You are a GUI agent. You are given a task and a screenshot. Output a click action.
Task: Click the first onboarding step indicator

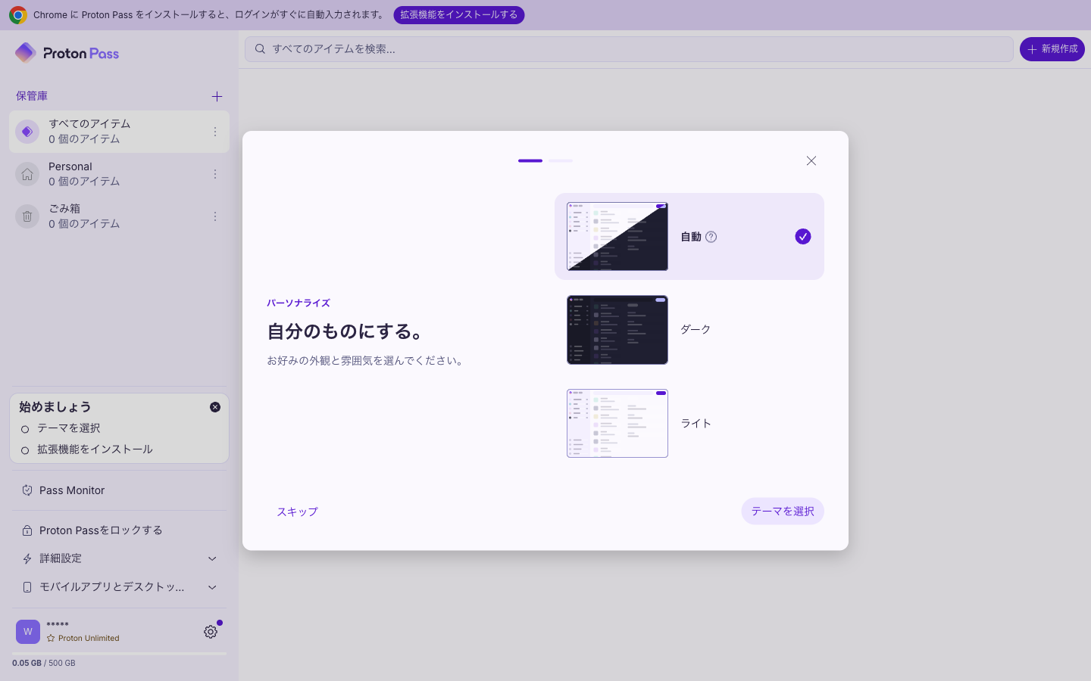coord(530,160)
